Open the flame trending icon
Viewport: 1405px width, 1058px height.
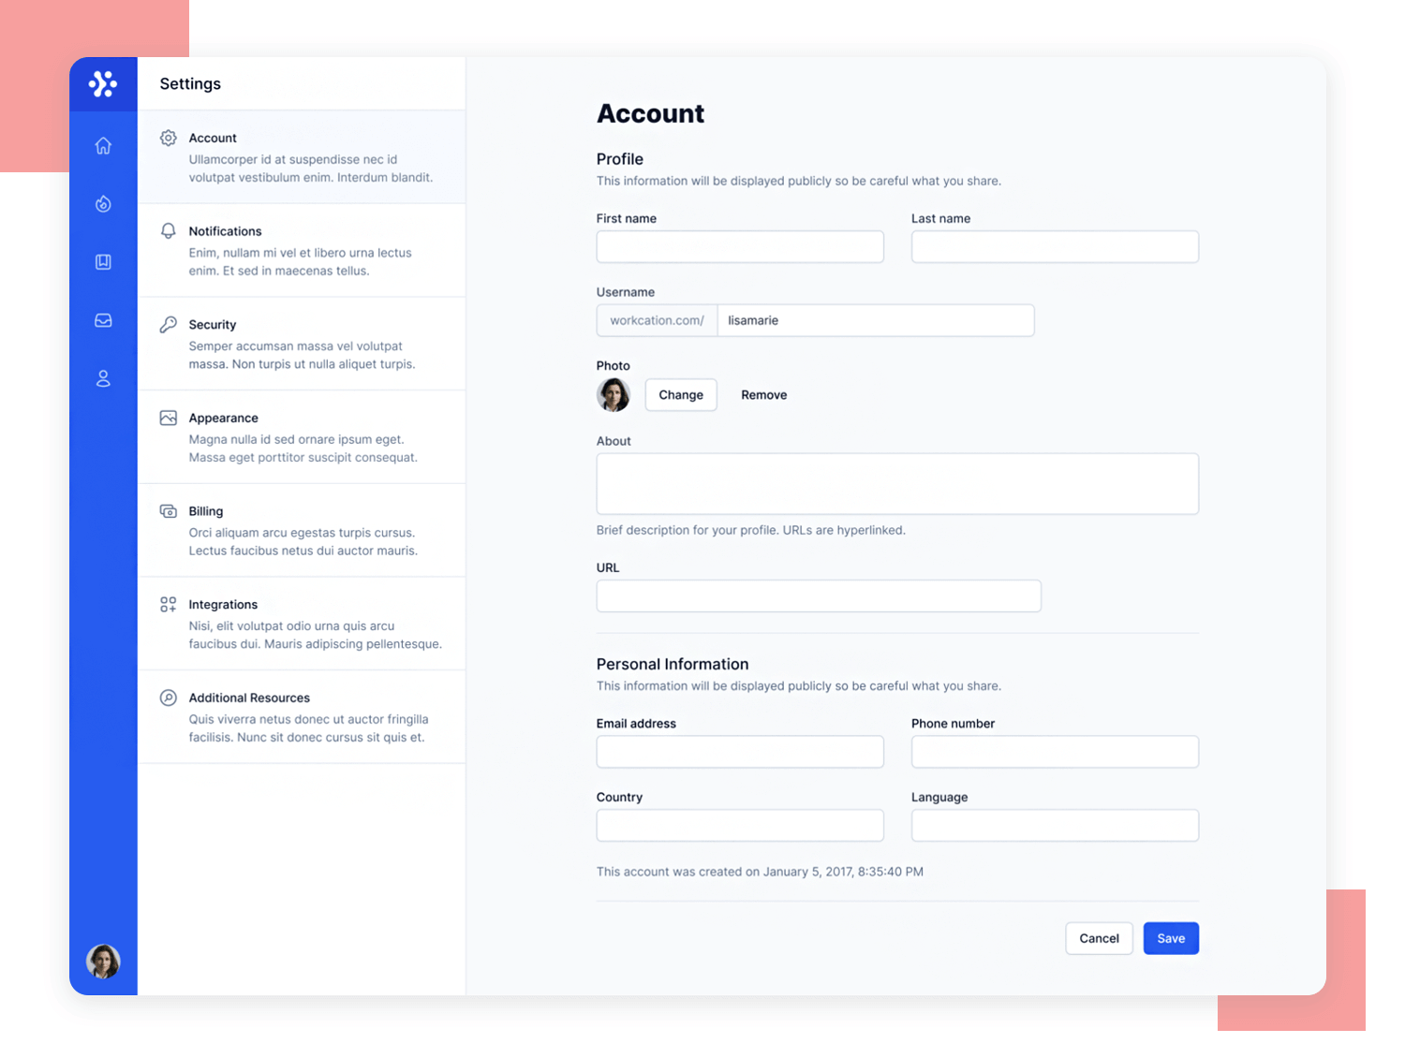tap(103, 203)
